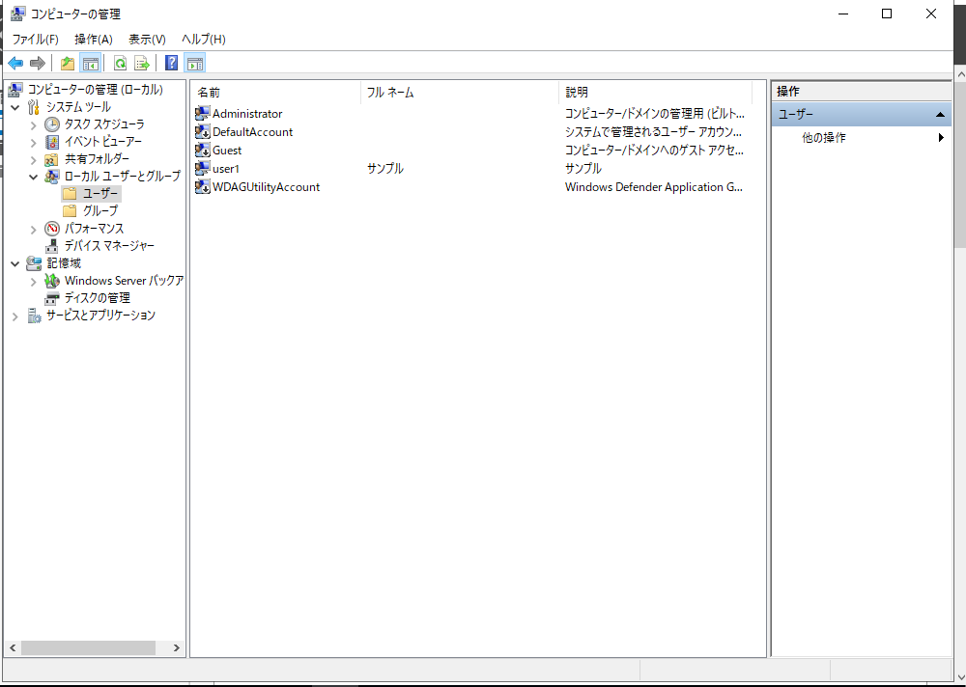Collapse the システム ツール tree node
Viewport: 966px width, 687px height.
[15, 107]
